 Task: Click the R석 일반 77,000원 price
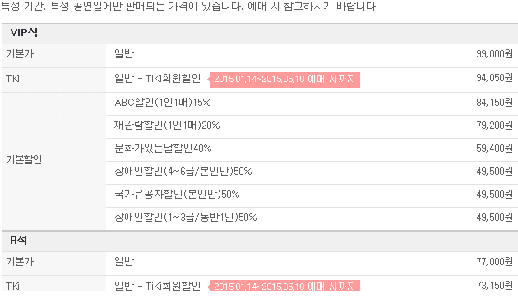tap(494, 262)
